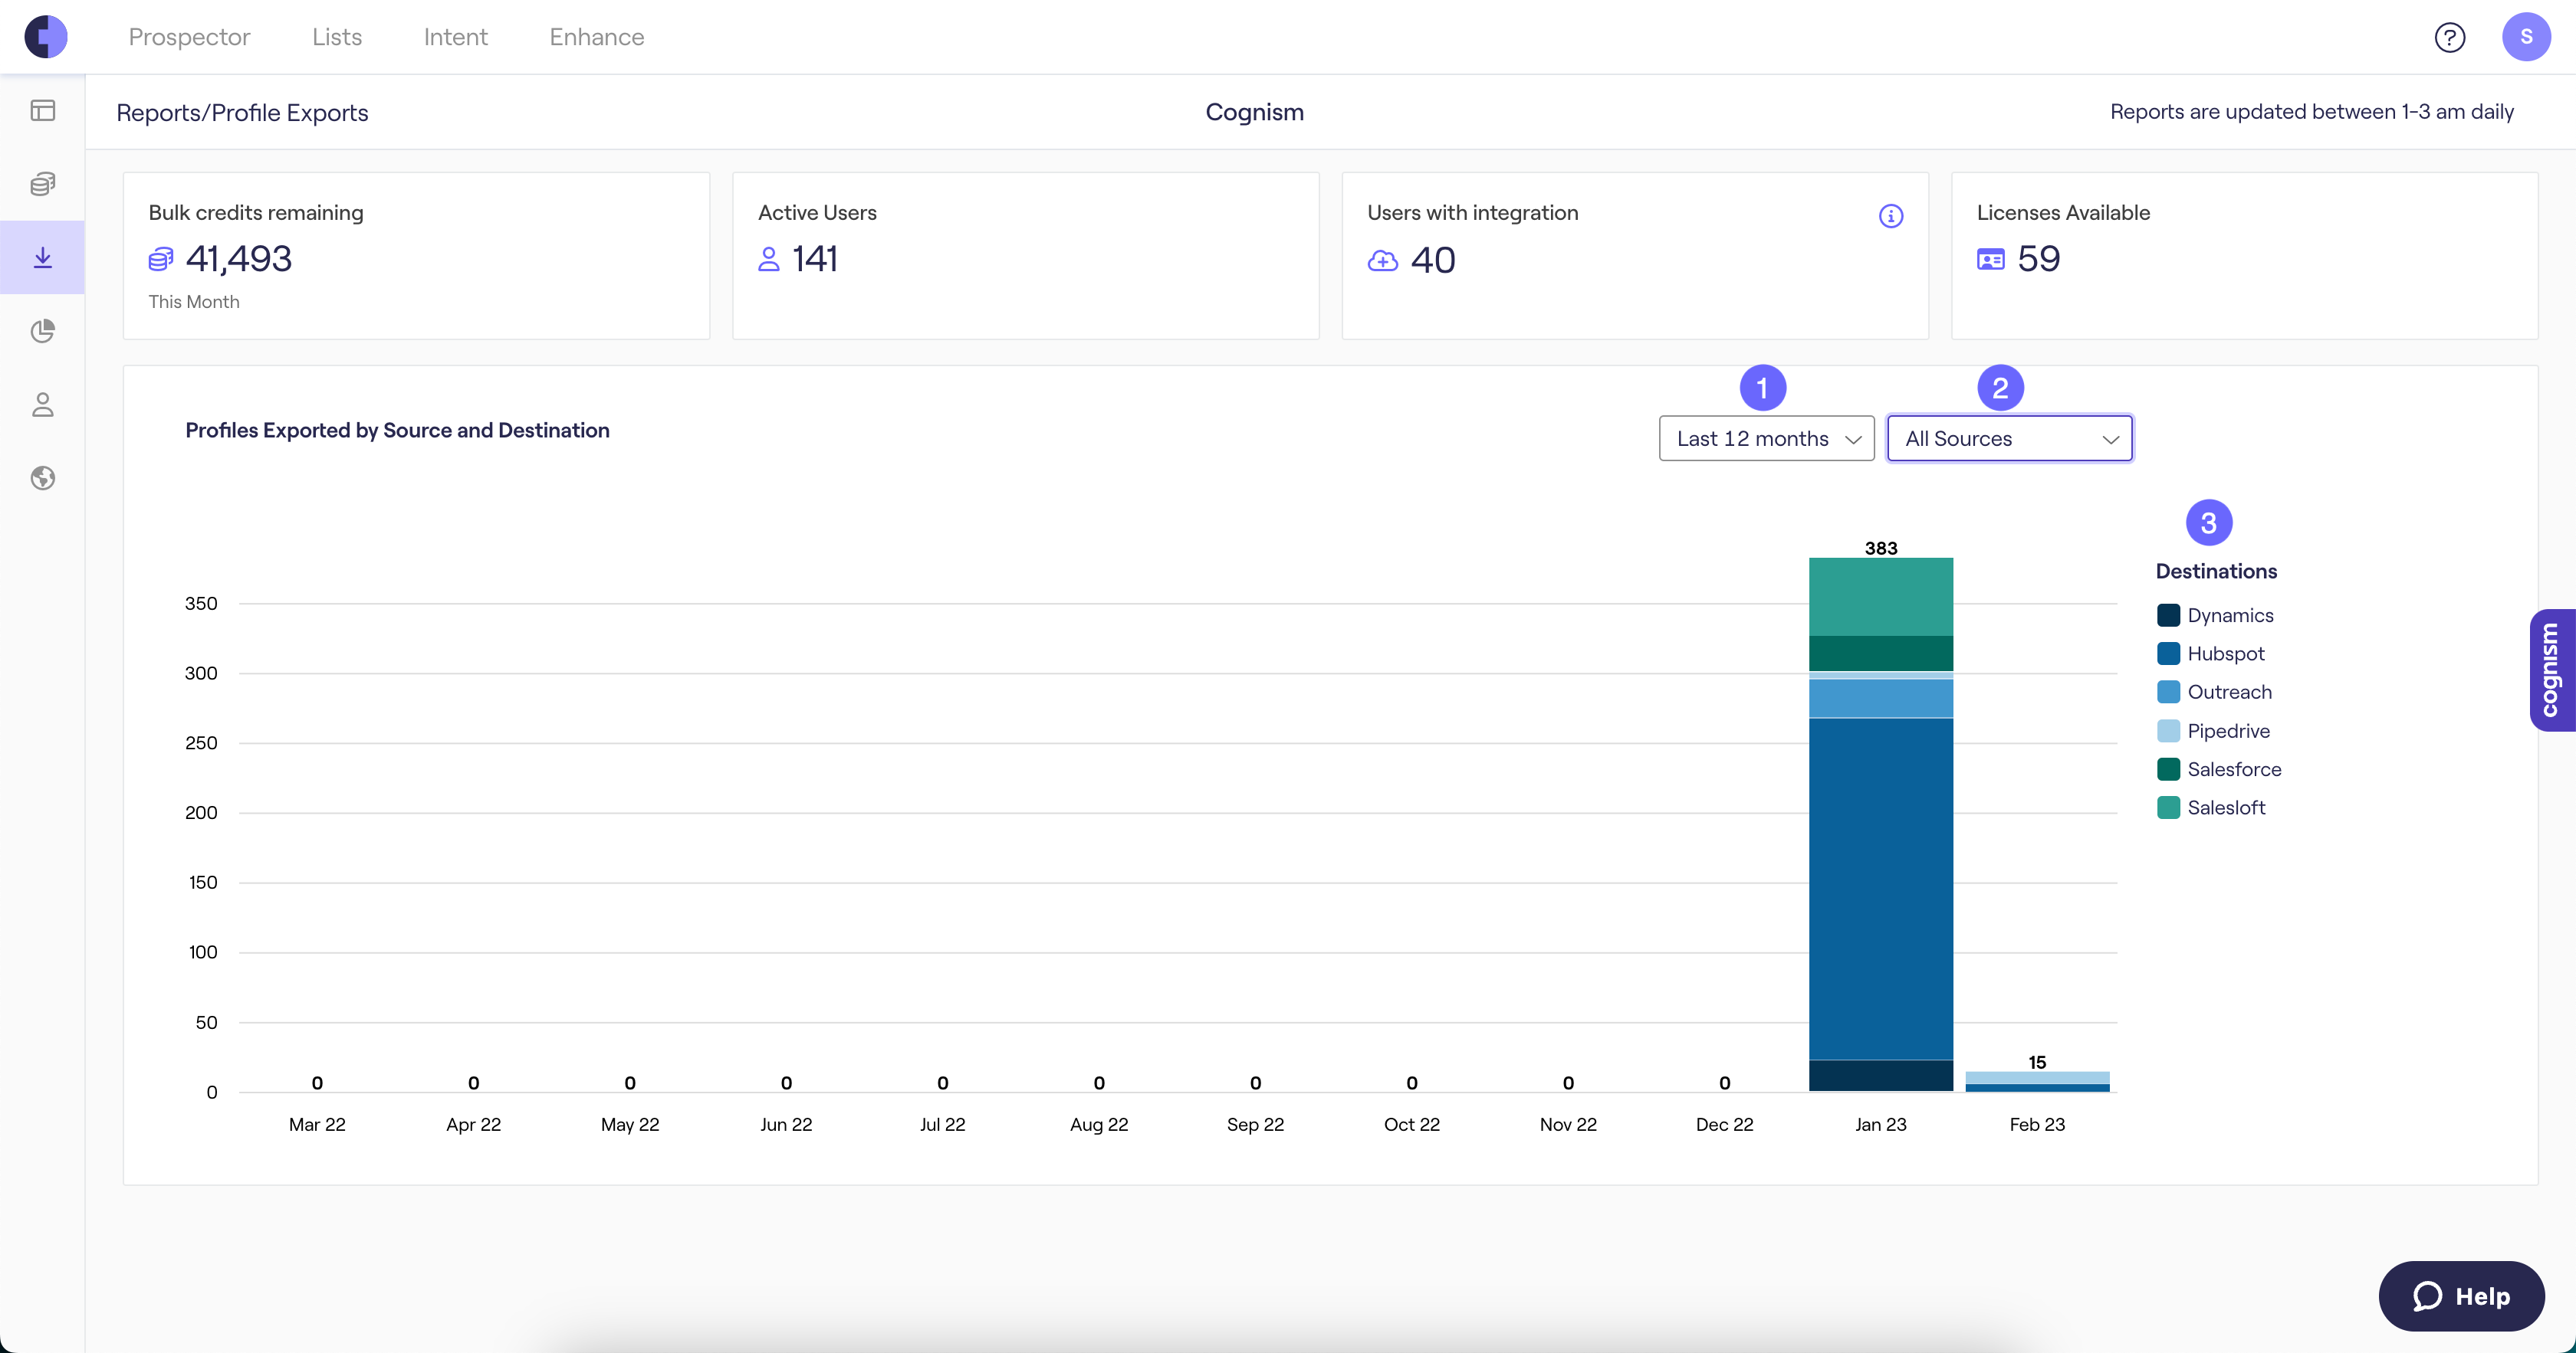
Task: Click the Outreach segment of Jan 23 bar
Action: (1880, 699)
